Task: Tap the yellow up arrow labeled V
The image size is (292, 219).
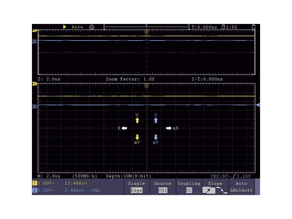Action: [137, 120]
